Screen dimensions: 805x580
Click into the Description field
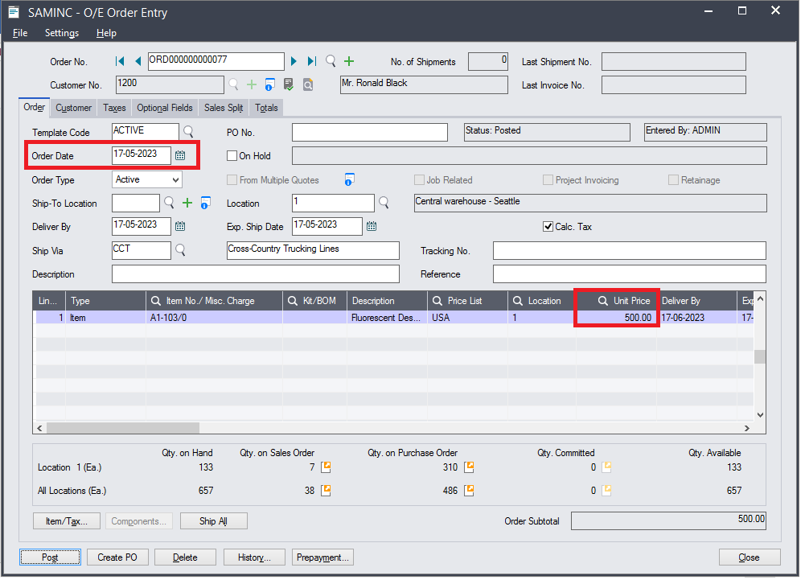click(256, 274)
